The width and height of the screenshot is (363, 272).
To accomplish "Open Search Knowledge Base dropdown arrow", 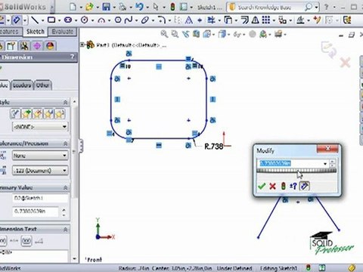I will point(316,7).
